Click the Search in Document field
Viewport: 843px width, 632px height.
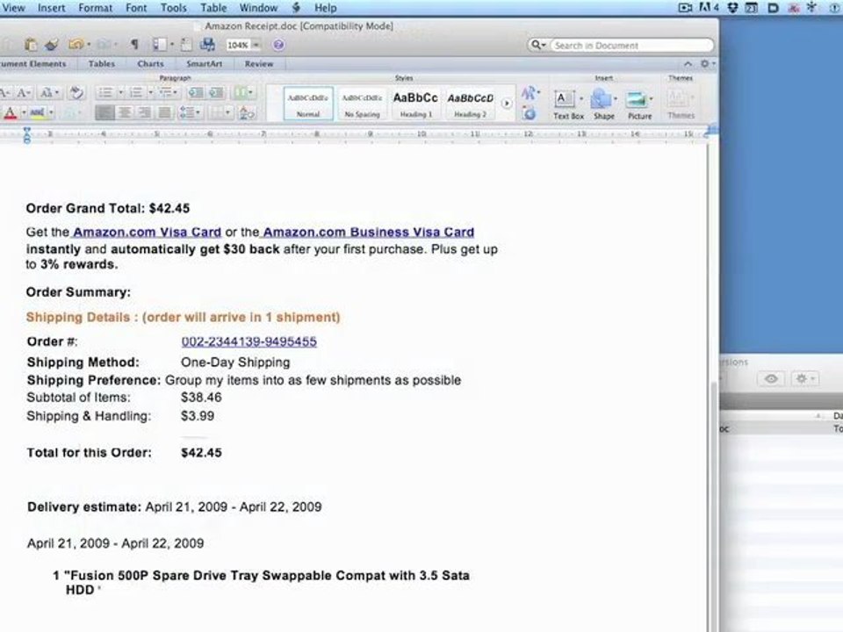(x=631, y=46)
